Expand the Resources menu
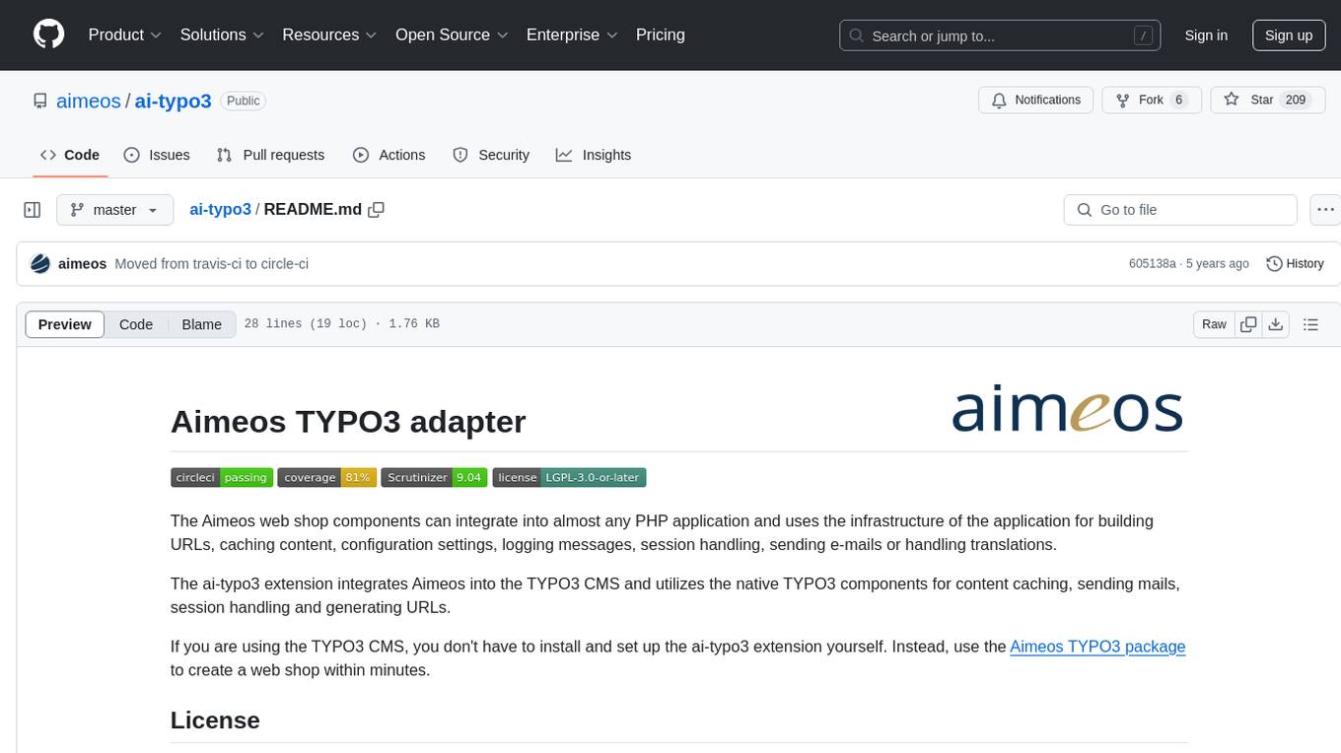The height and width of the screenshot is (753, 1341). [x=329, y=34]
